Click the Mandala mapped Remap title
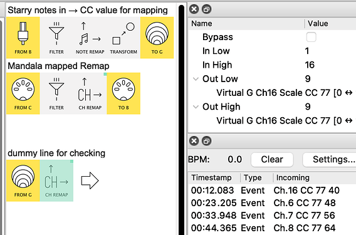The image size is (356, 235). [58, 66]
